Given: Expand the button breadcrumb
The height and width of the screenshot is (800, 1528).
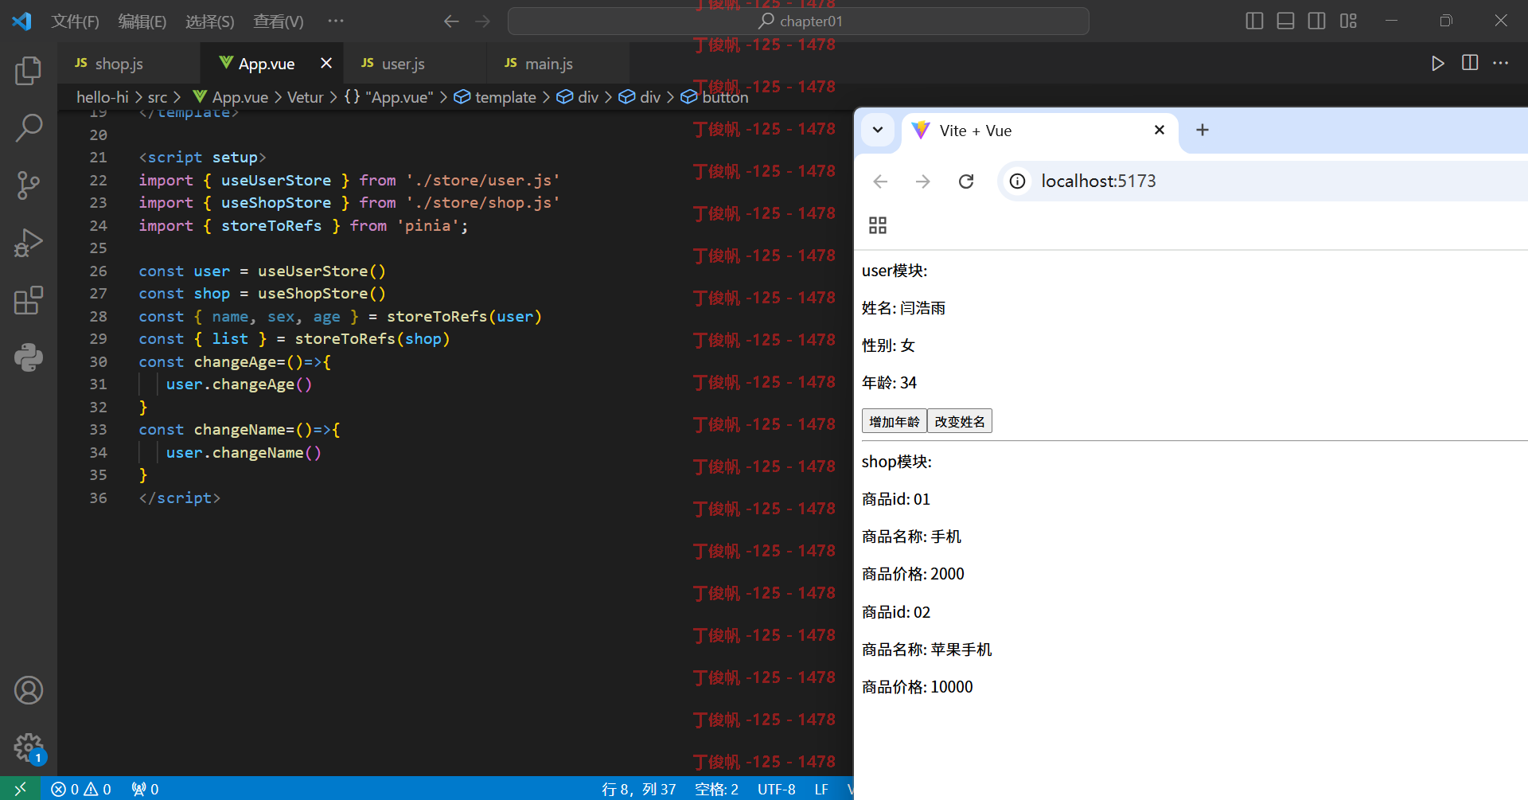Looking at the screenshot, I should pos(715,97).
